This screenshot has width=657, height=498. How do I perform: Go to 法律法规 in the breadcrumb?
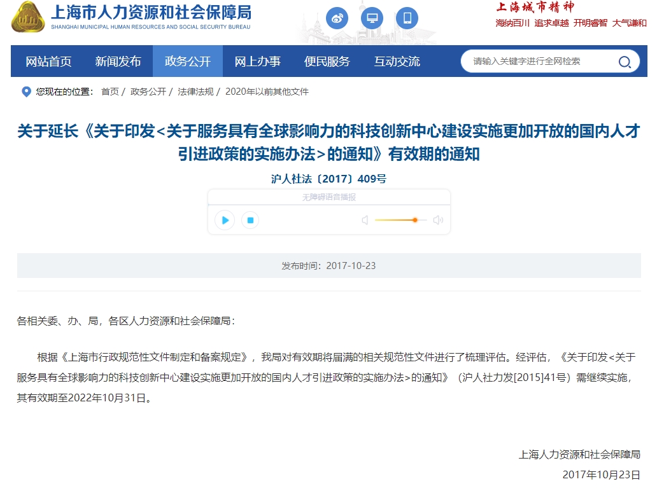195,92
